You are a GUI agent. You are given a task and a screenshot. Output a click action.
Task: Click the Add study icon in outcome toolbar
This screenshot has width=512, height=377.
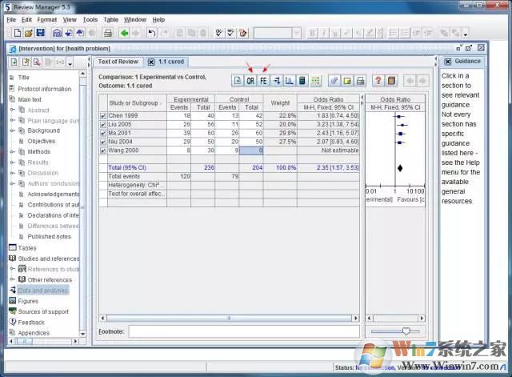pos(238,81)
